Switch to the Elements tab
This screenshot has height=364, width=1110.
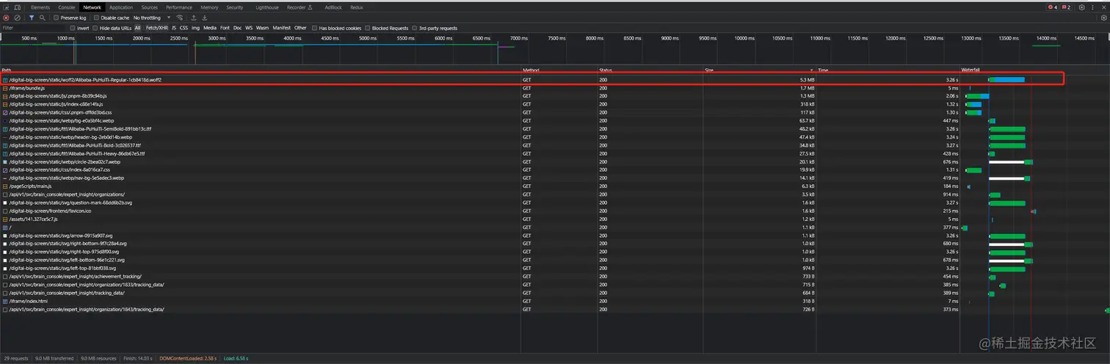click(40, 7)
